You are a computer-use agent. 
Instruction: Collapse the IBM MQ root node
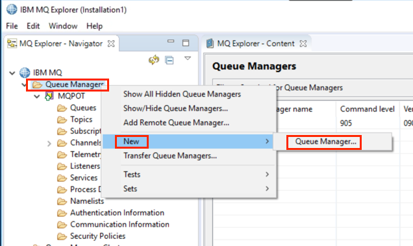[x=12, y=73]
